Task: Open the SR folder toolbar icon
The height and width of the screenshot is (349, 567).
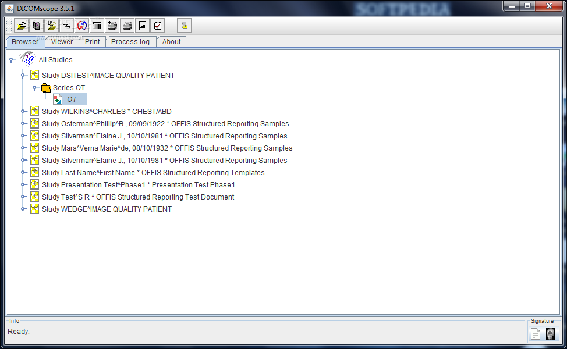Action: 52,26
